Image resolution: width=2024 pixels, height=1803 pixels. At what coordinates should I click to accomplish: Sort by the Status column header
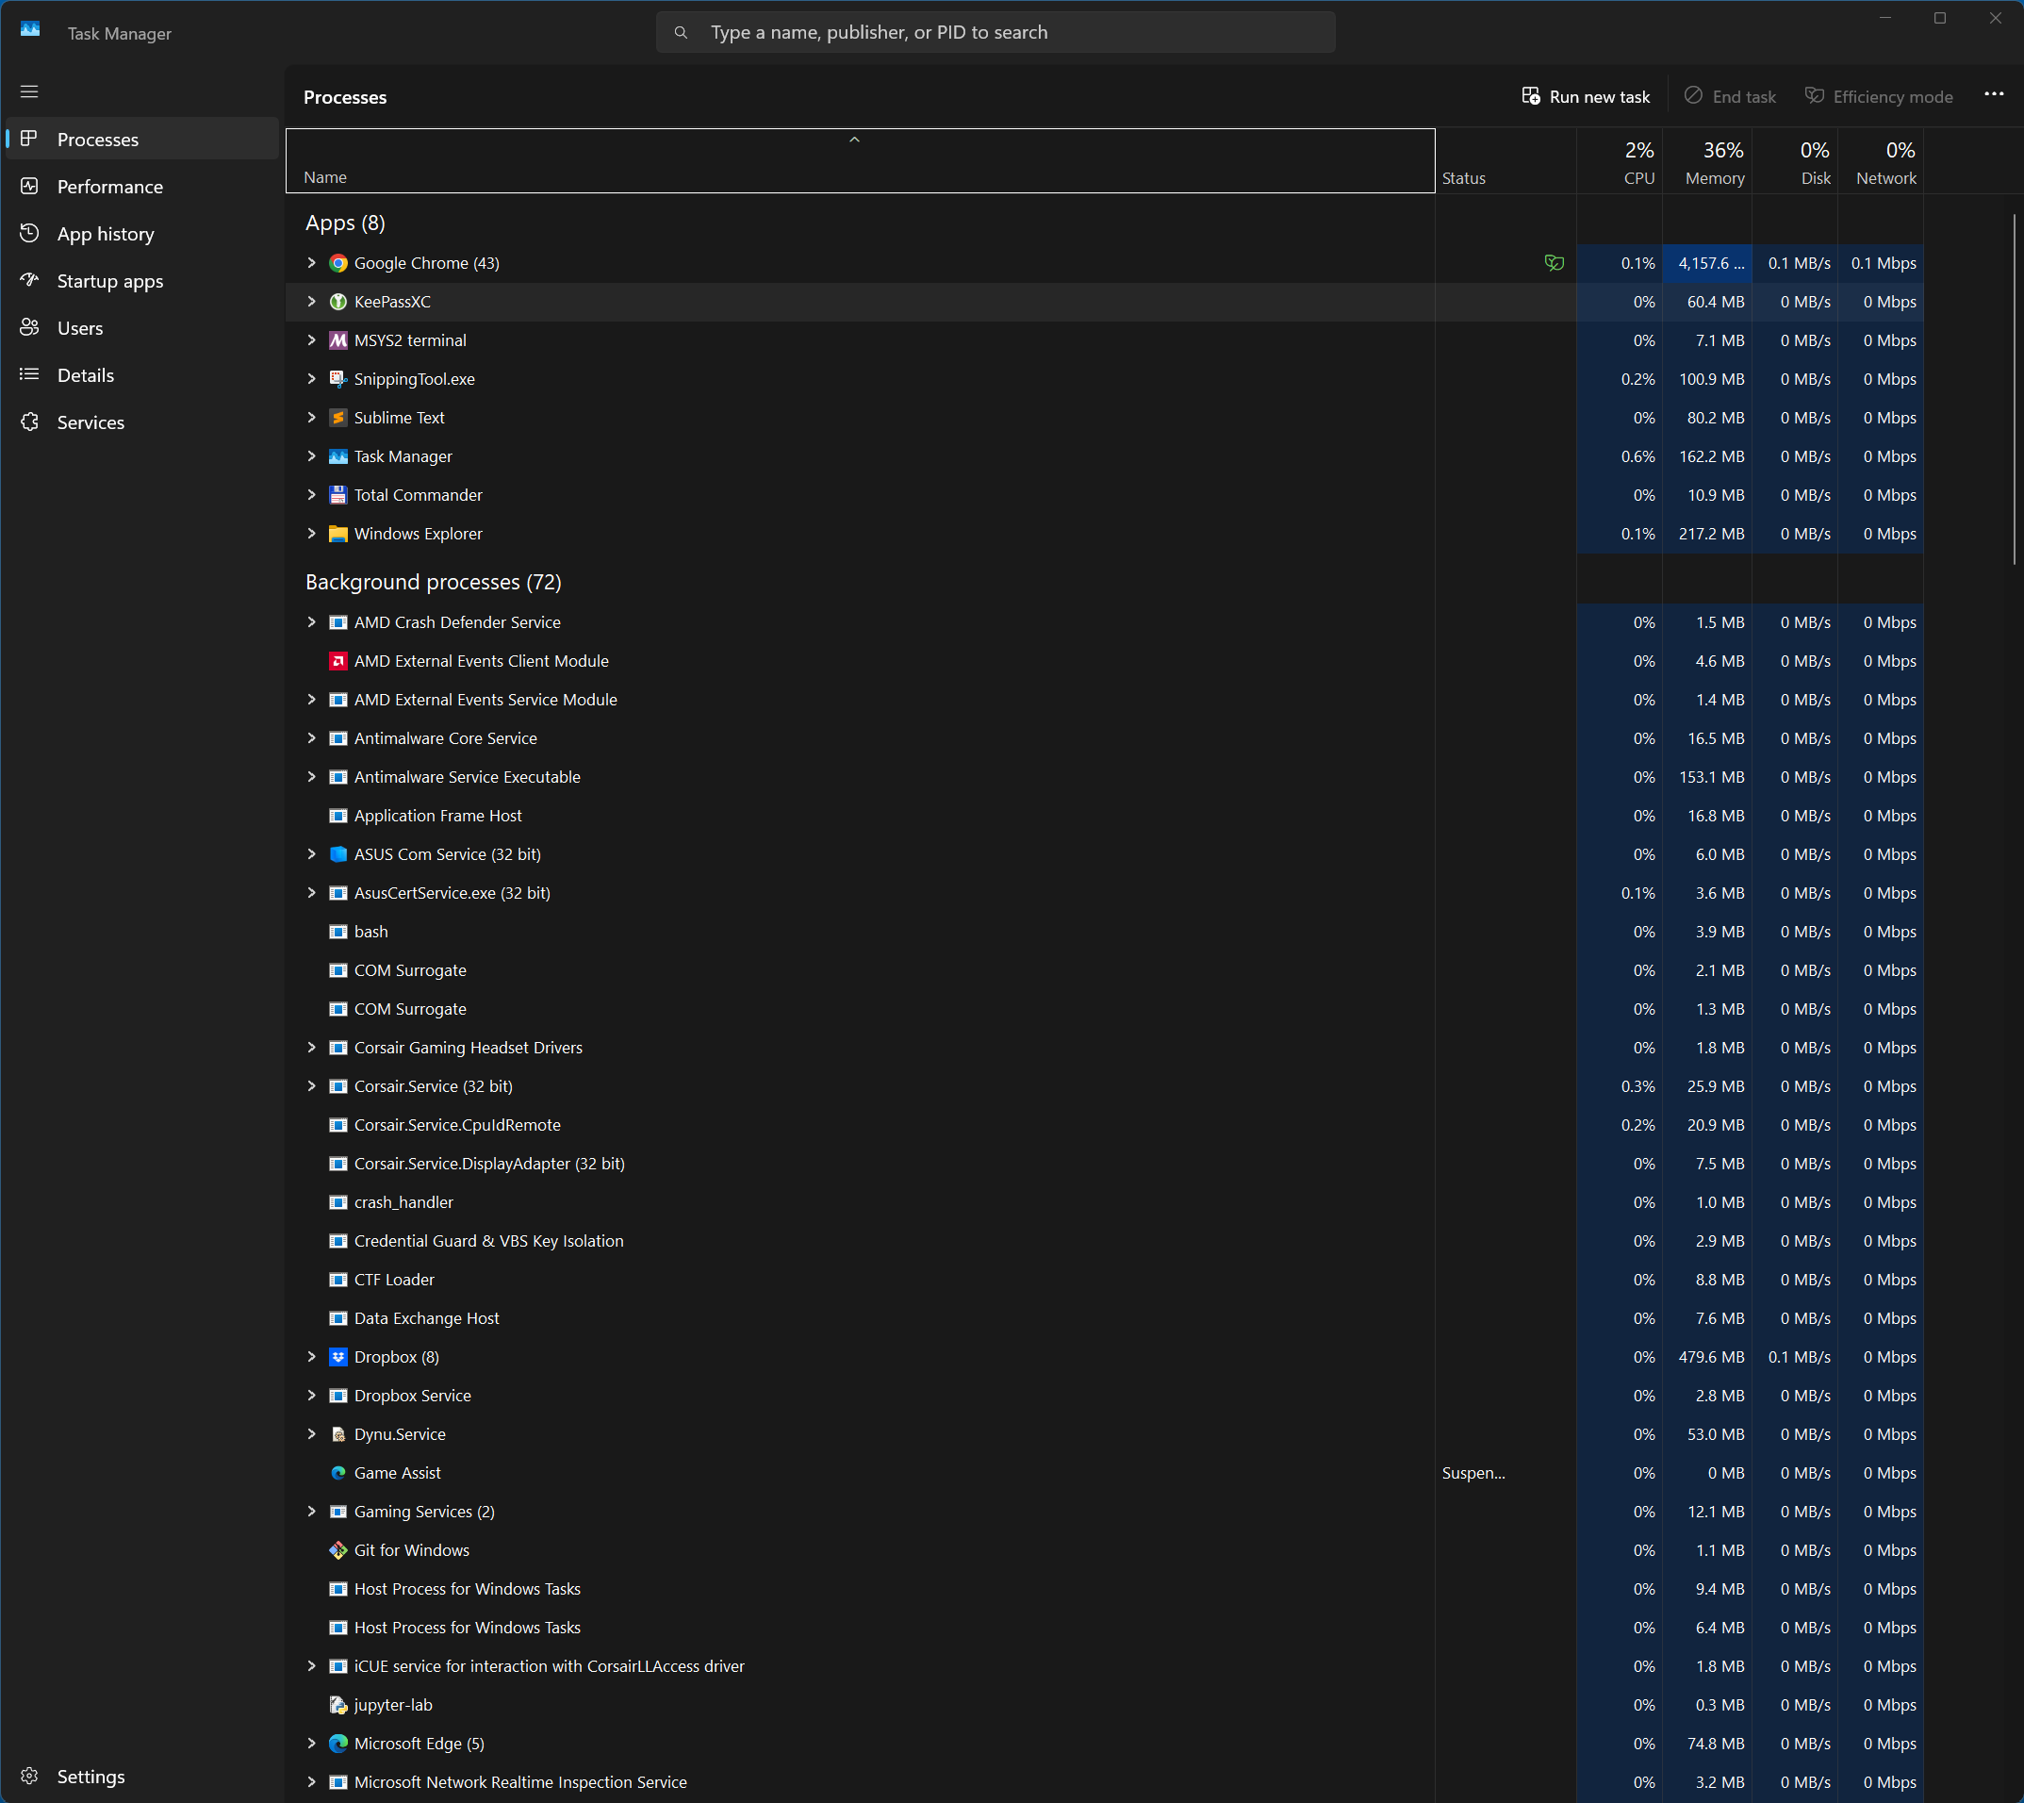click(1506, 161)
